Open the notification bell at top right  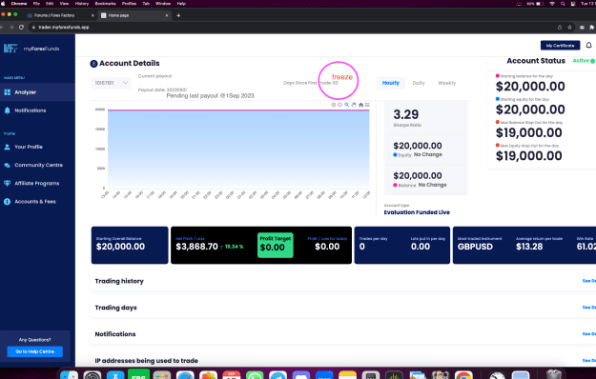tap(588, 45)
